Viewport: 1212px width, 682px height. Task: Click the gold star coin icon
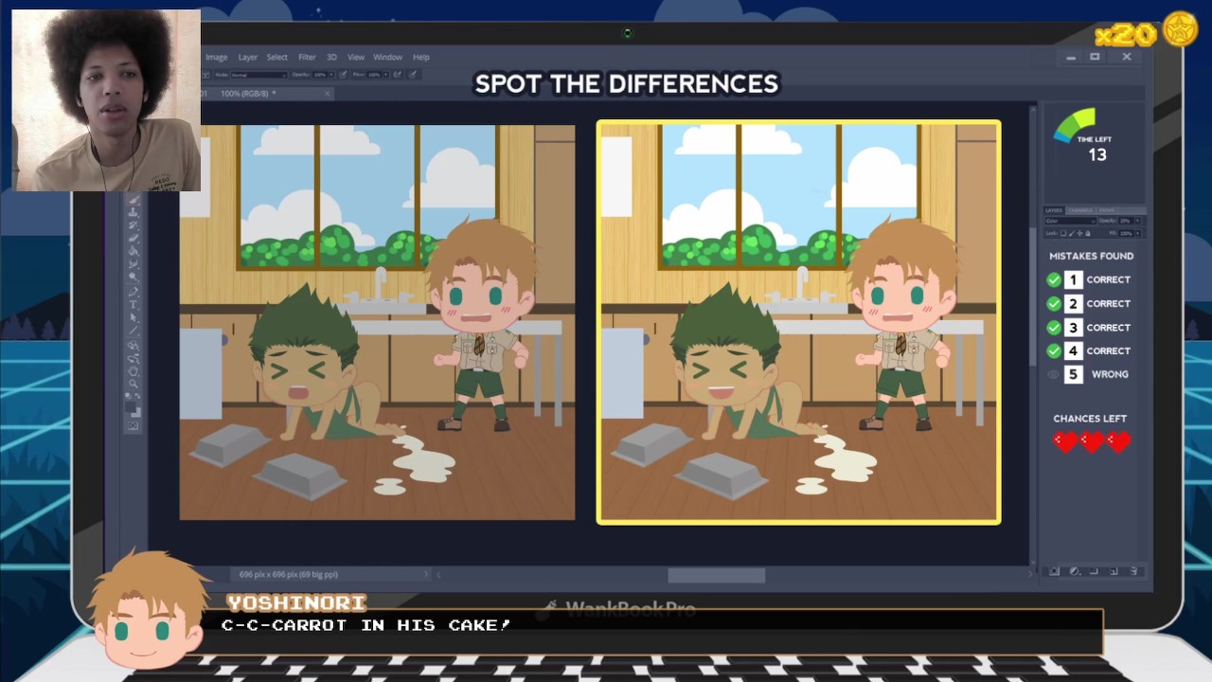[1180, 30]
